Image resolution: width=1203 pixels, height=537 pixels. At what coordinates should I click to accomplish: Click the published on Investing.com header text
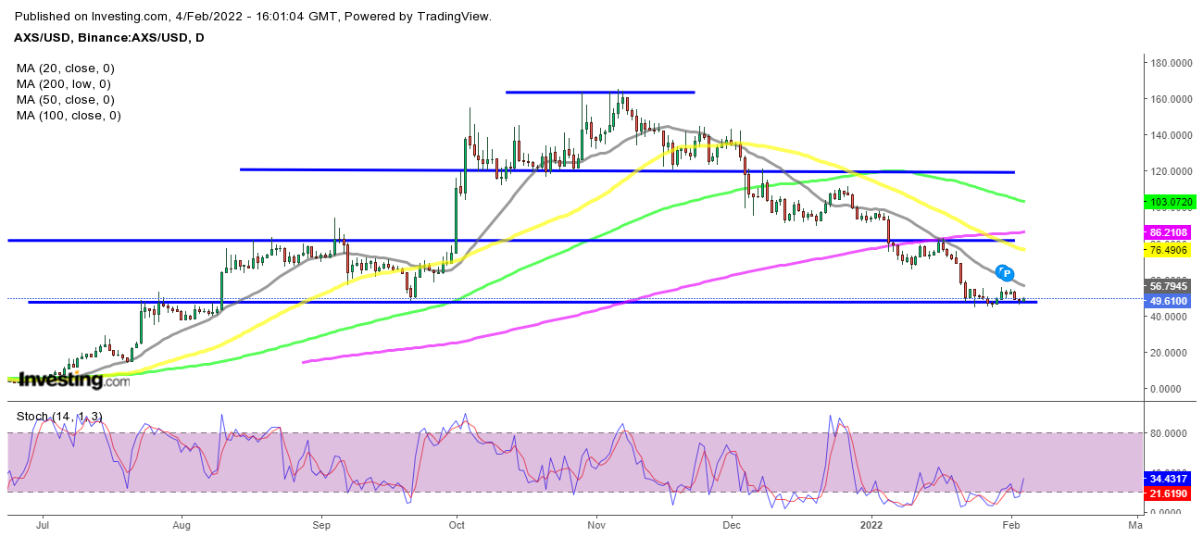254,17
